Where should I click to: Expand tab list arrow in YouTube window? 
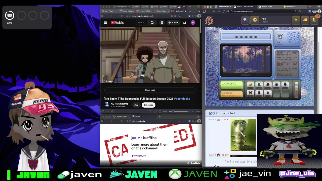198,7
